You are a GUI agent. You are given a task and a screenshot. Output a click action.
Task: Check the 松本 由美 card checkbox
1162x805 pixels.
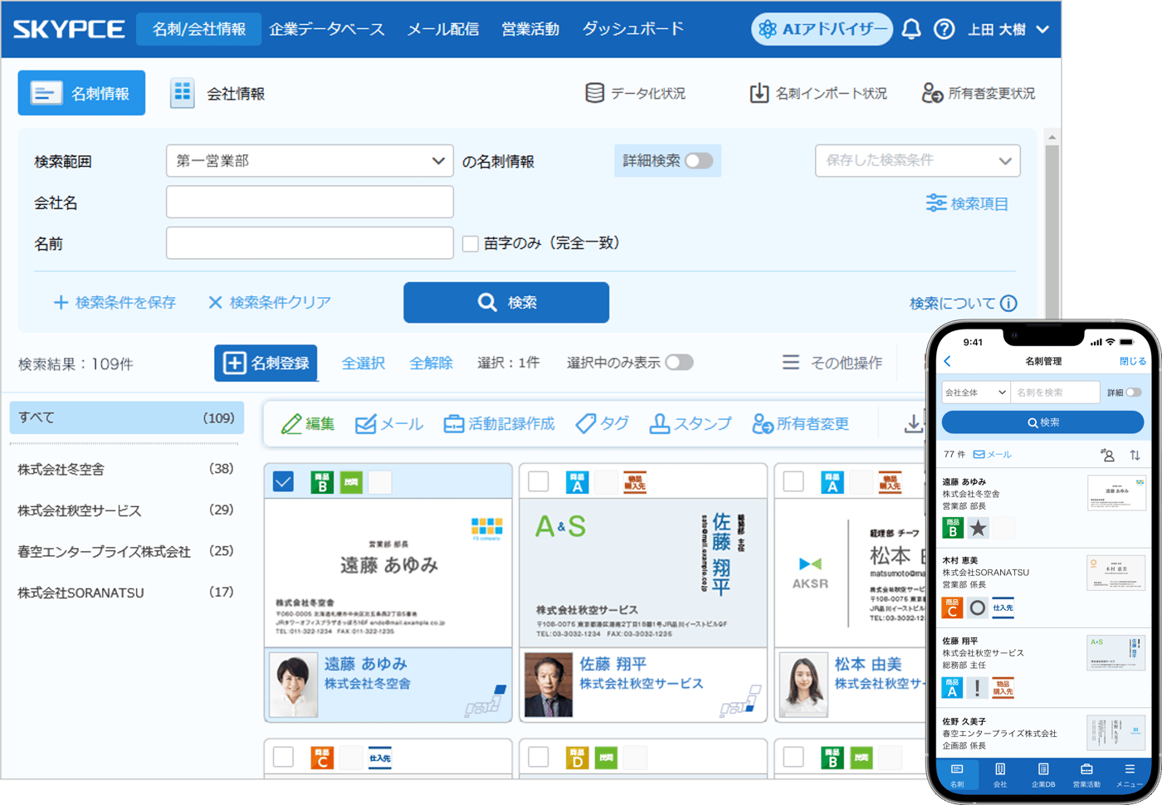[793, 482]
